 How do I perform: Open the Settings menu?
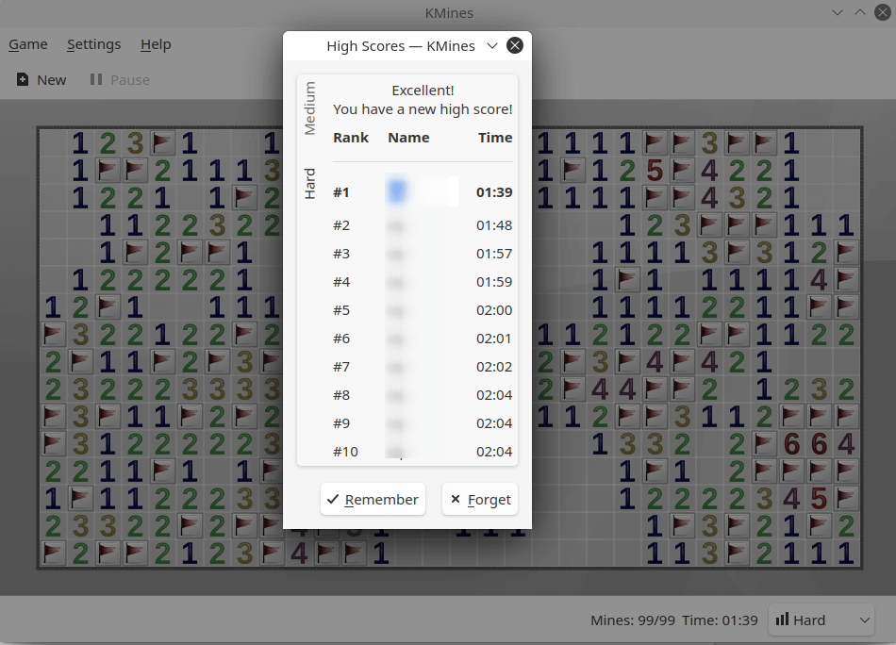(93, 44)
